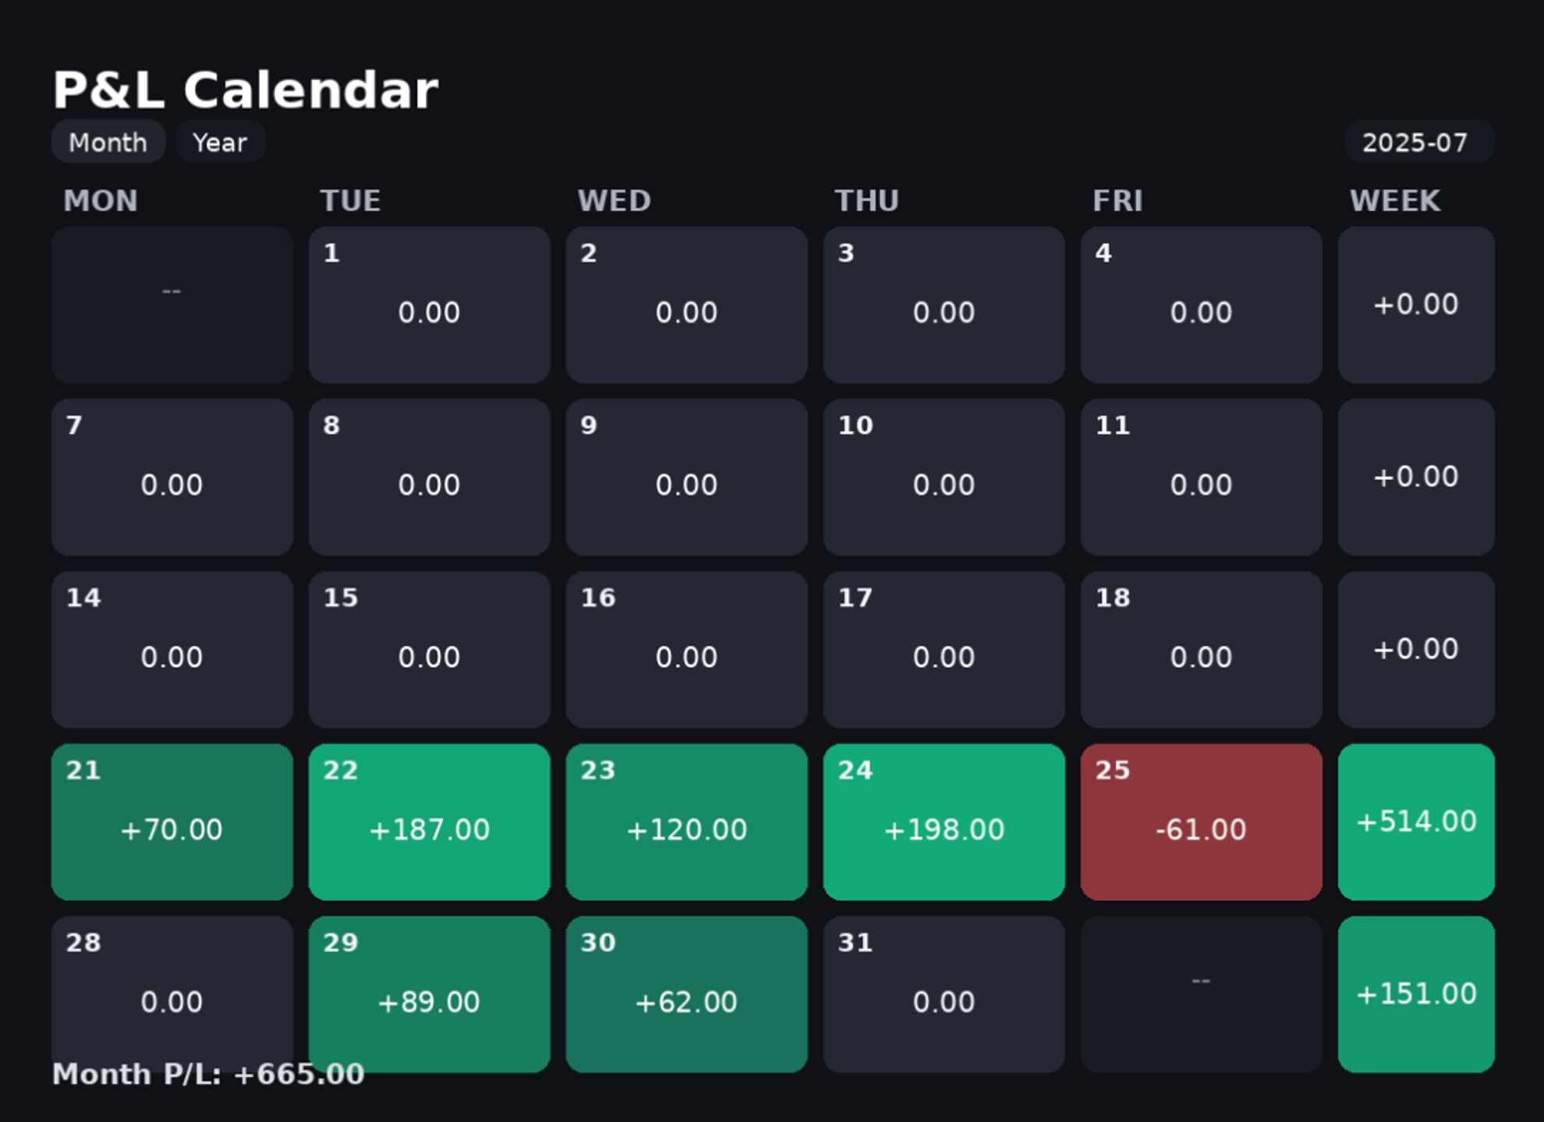Click the day 4 cell
The image size is (1544, 1122).
point(1202,305)
